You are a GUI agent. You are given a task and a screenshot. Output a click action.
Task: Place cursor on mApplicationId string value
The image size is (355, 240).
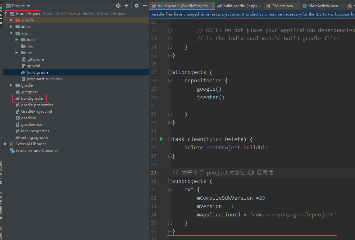tap(293, 215)
